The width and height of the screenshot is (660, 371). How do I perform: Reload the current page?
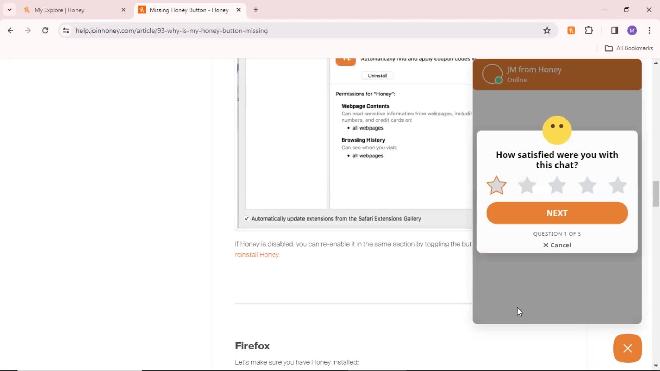pyautogui.click(x=45, y=31)
